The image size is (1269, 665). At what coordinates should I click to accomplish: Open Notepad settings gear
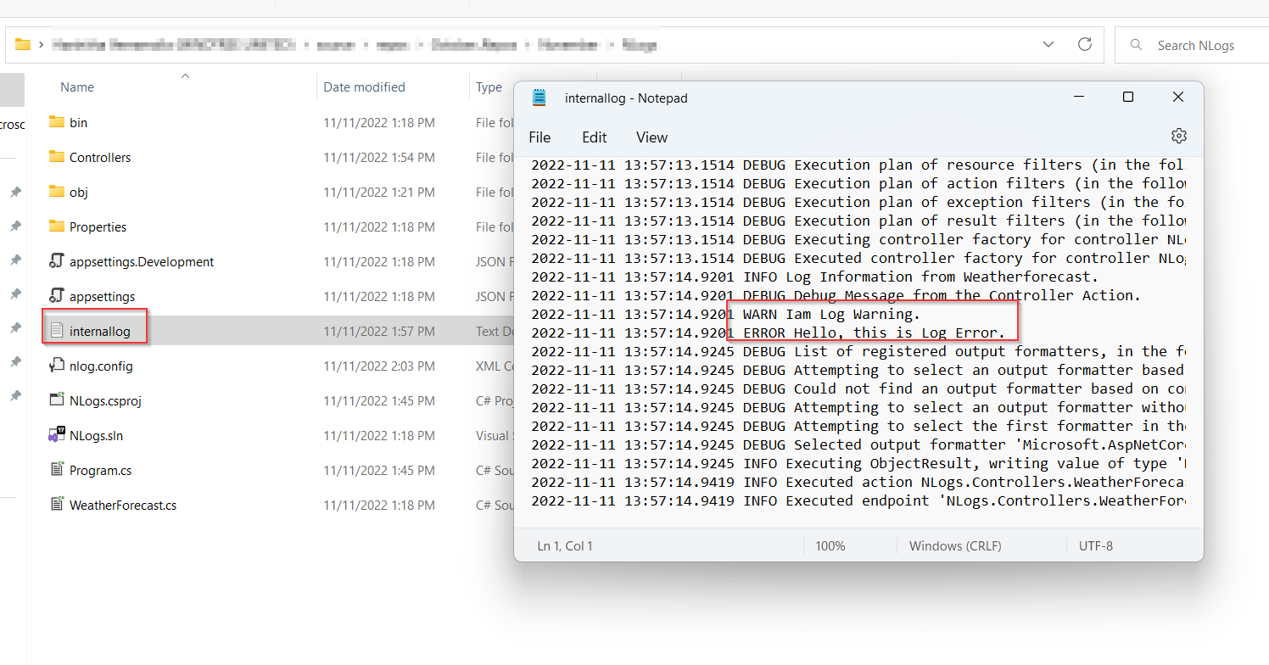[1178, 137]
